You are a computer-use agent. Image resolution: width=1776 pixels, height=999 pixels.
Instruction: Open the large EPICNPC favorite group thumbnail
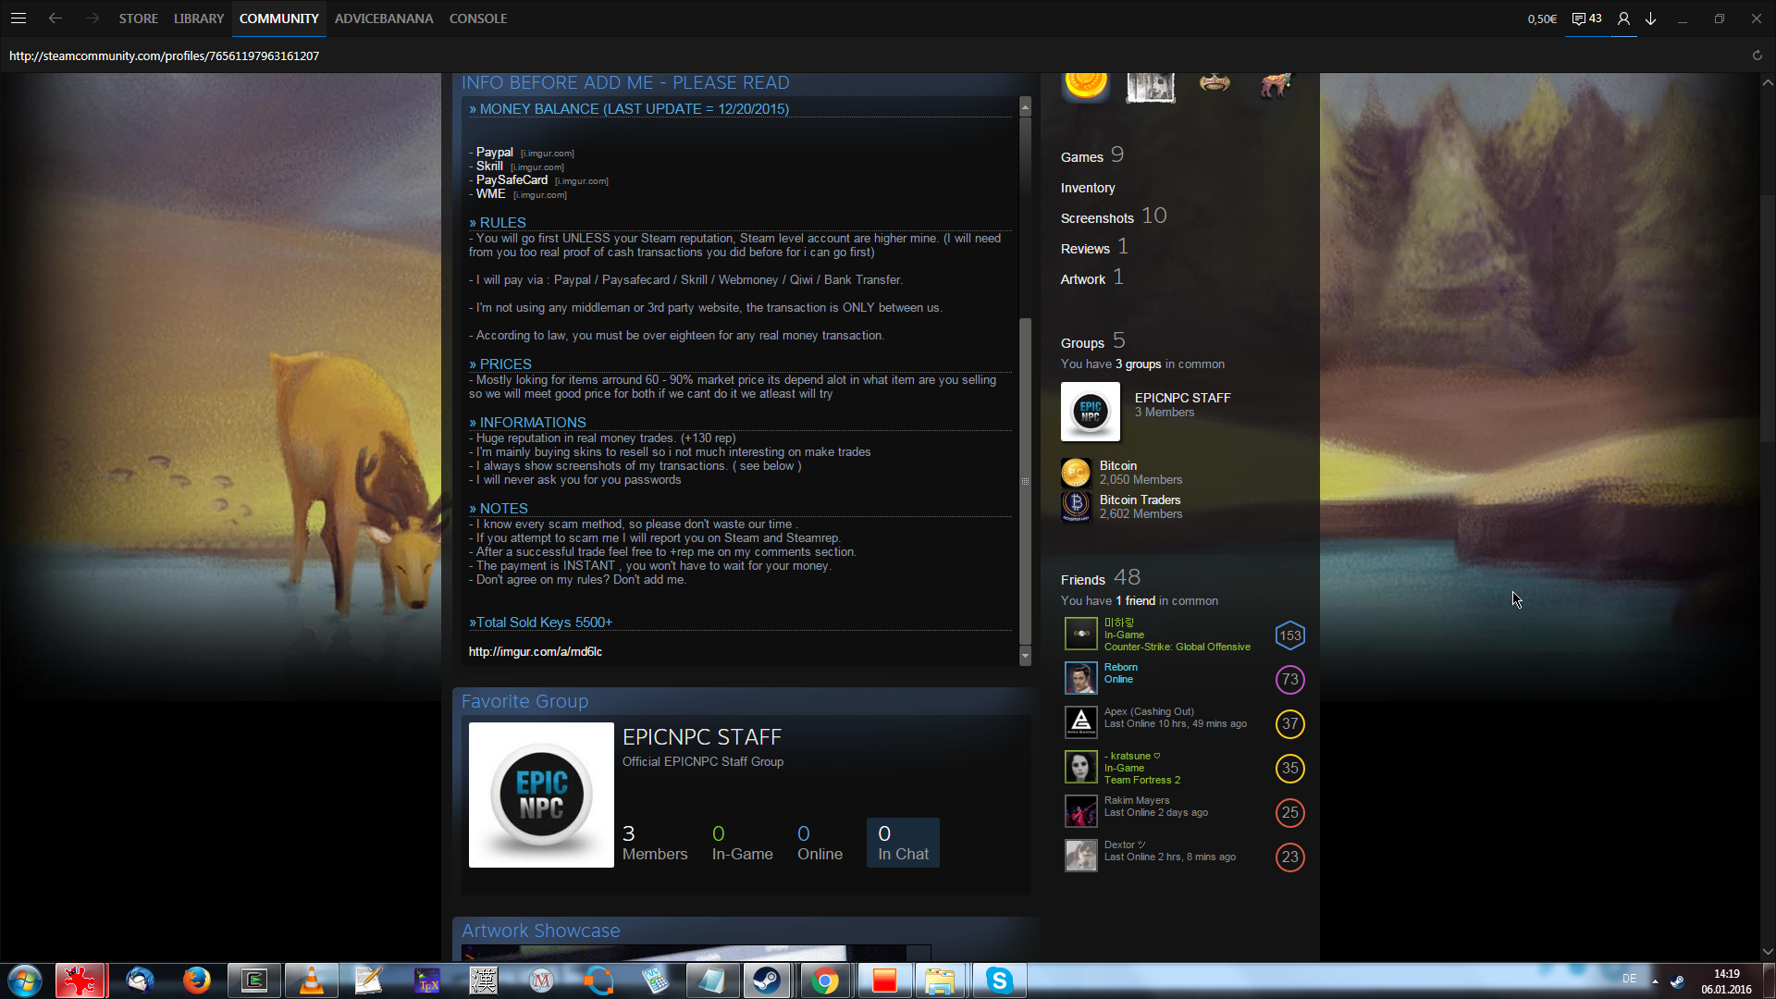point(541,795)
